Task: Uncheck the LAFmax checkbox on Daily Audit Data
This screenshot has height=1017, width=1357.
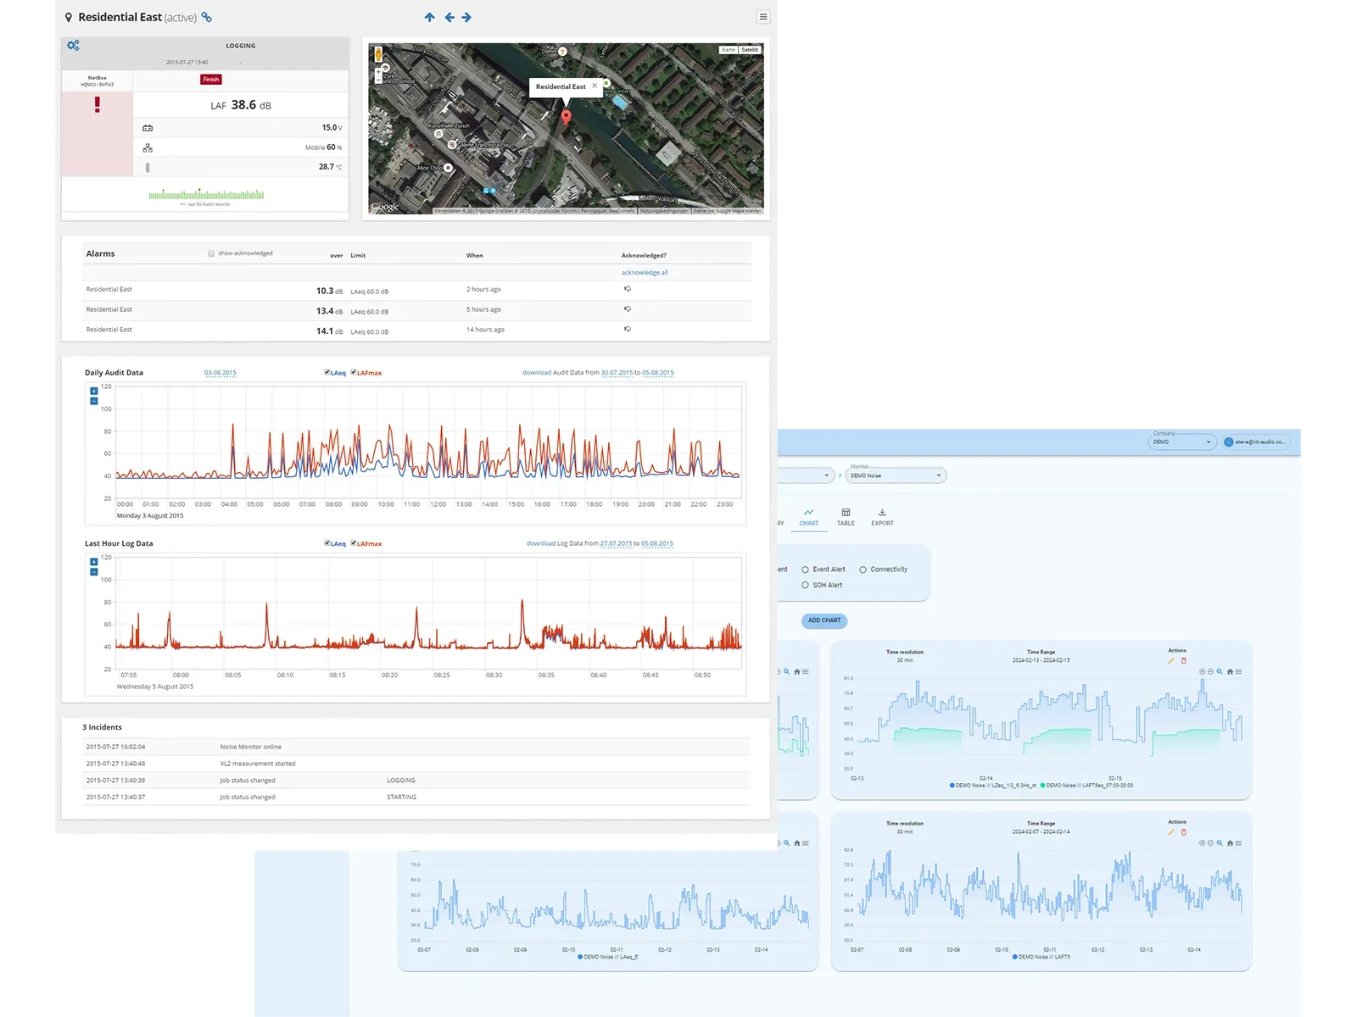Action: tap(354, 372)
